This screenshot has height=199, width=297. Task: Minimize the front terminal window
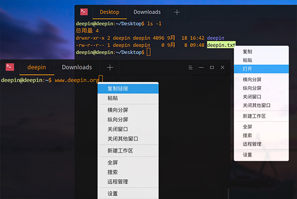click(x=201, y=67)
